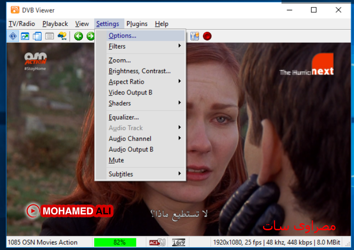
Task: Open the Equalizer... dialog
Action: [x=124, y=117]
